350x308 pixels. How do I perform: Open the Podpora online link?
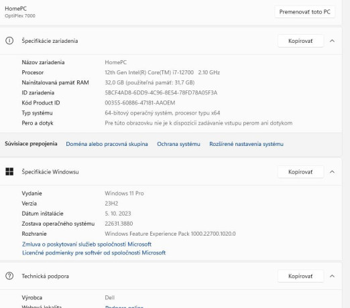pos(124,307)
